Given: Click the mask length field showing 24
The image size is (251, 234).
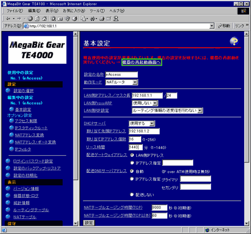Looking at the screenshot, I should click(172, 95).
